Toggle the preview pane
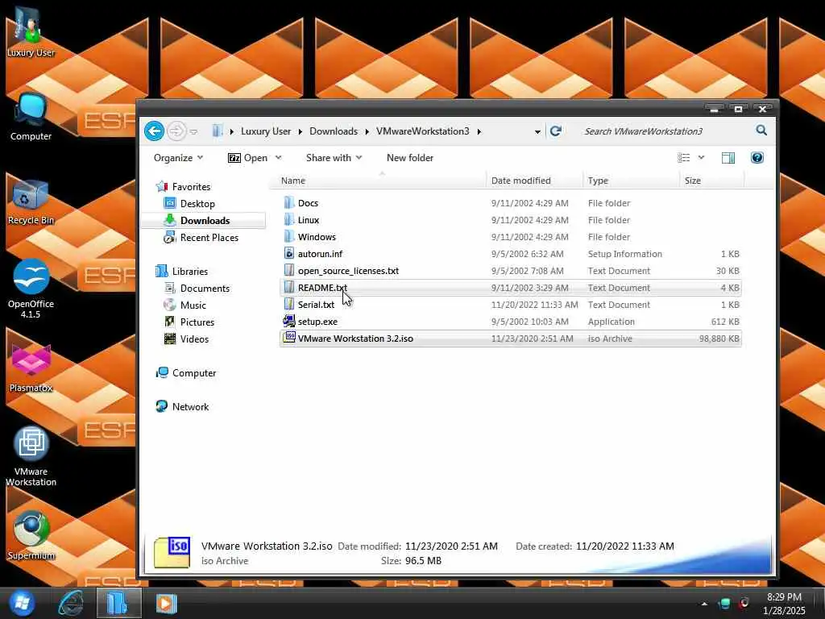The height and width of the screenshot is (619, 825). click(x=728, y=158)
